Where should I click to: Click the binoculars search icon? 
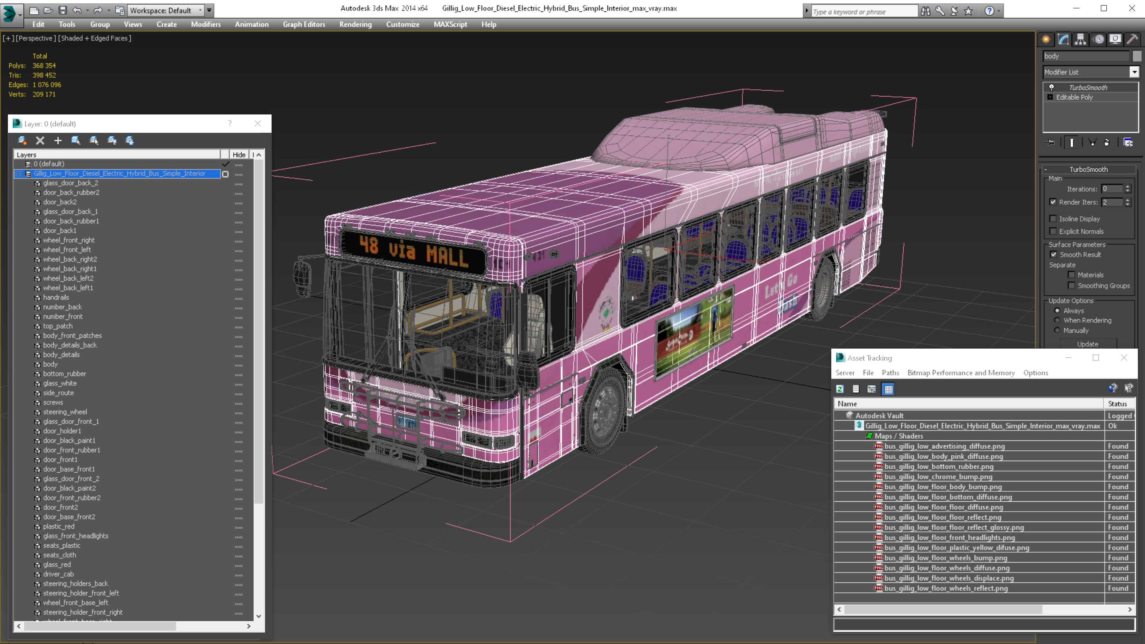point(926,11)
